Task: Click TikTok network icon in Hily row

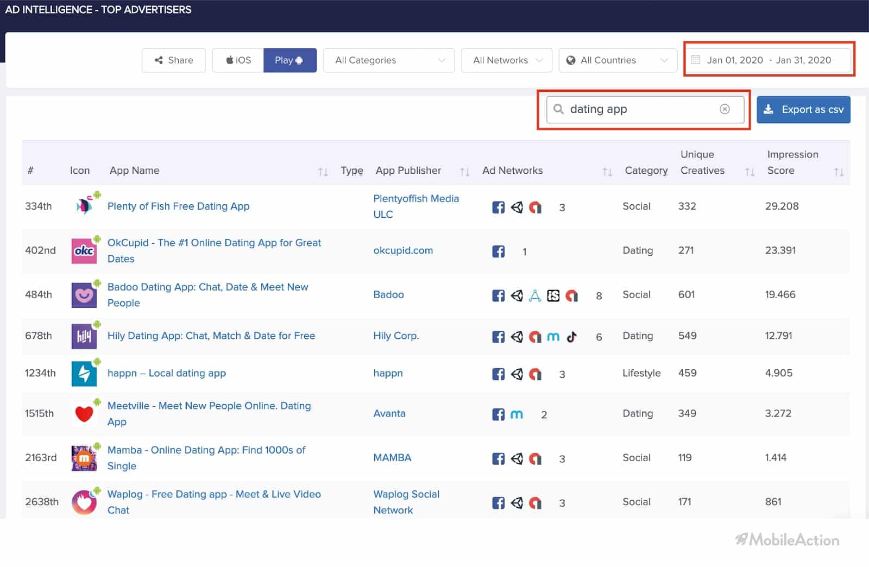Action: pos(571,337)
